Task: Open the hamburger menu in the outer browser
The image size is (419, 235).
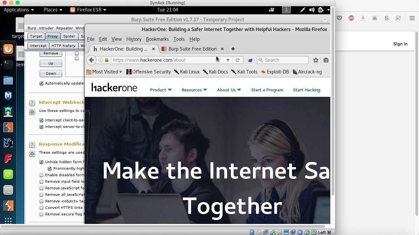Action: pyautogui.click(x=412, y=18)
